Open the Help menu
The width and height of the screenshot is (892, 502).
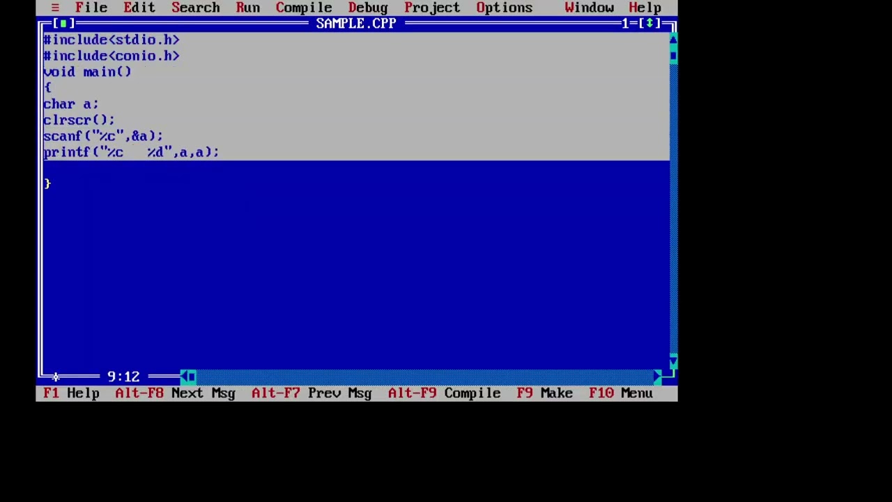(x=645, y=8)
